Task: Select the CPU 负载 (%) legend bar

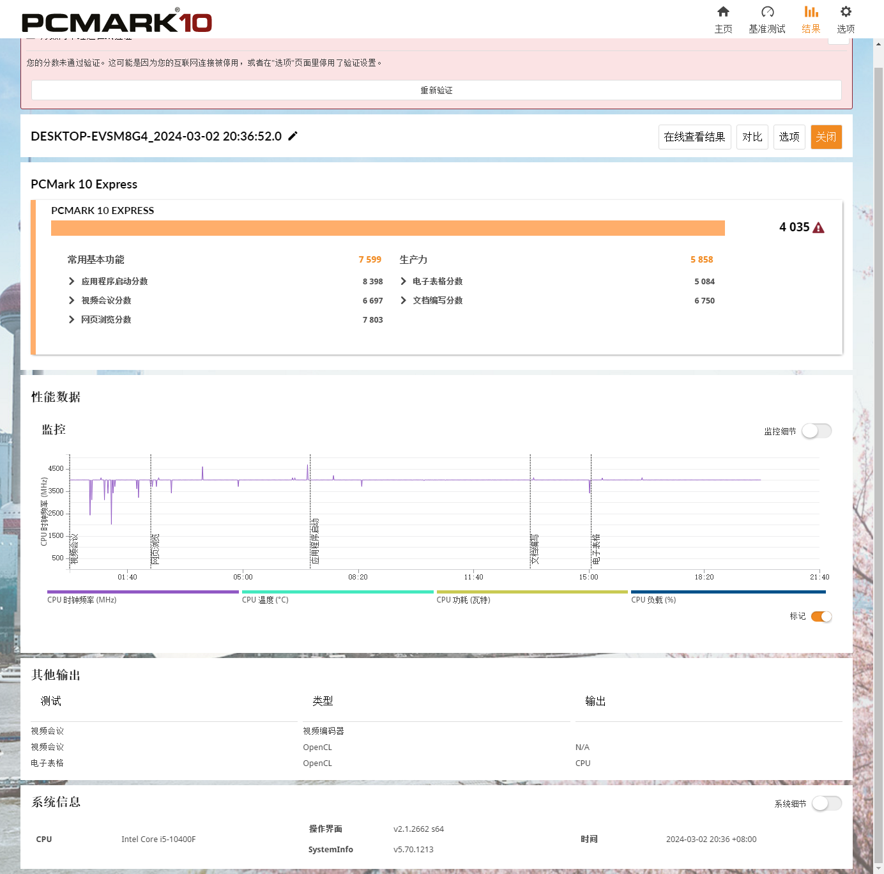Action: click(x=728, y=592)
